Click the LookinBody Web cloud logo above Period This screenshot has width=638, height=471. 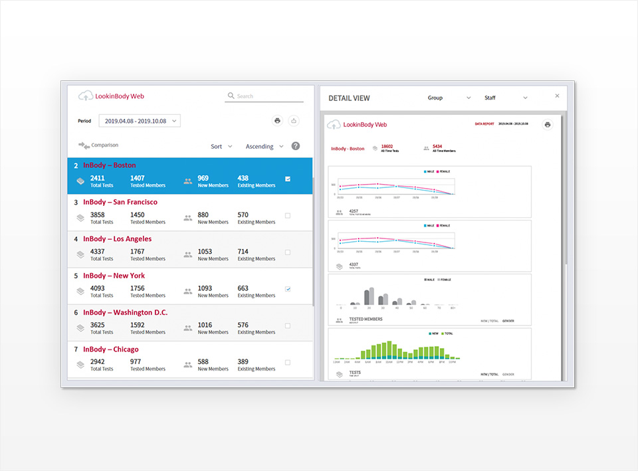86,96
